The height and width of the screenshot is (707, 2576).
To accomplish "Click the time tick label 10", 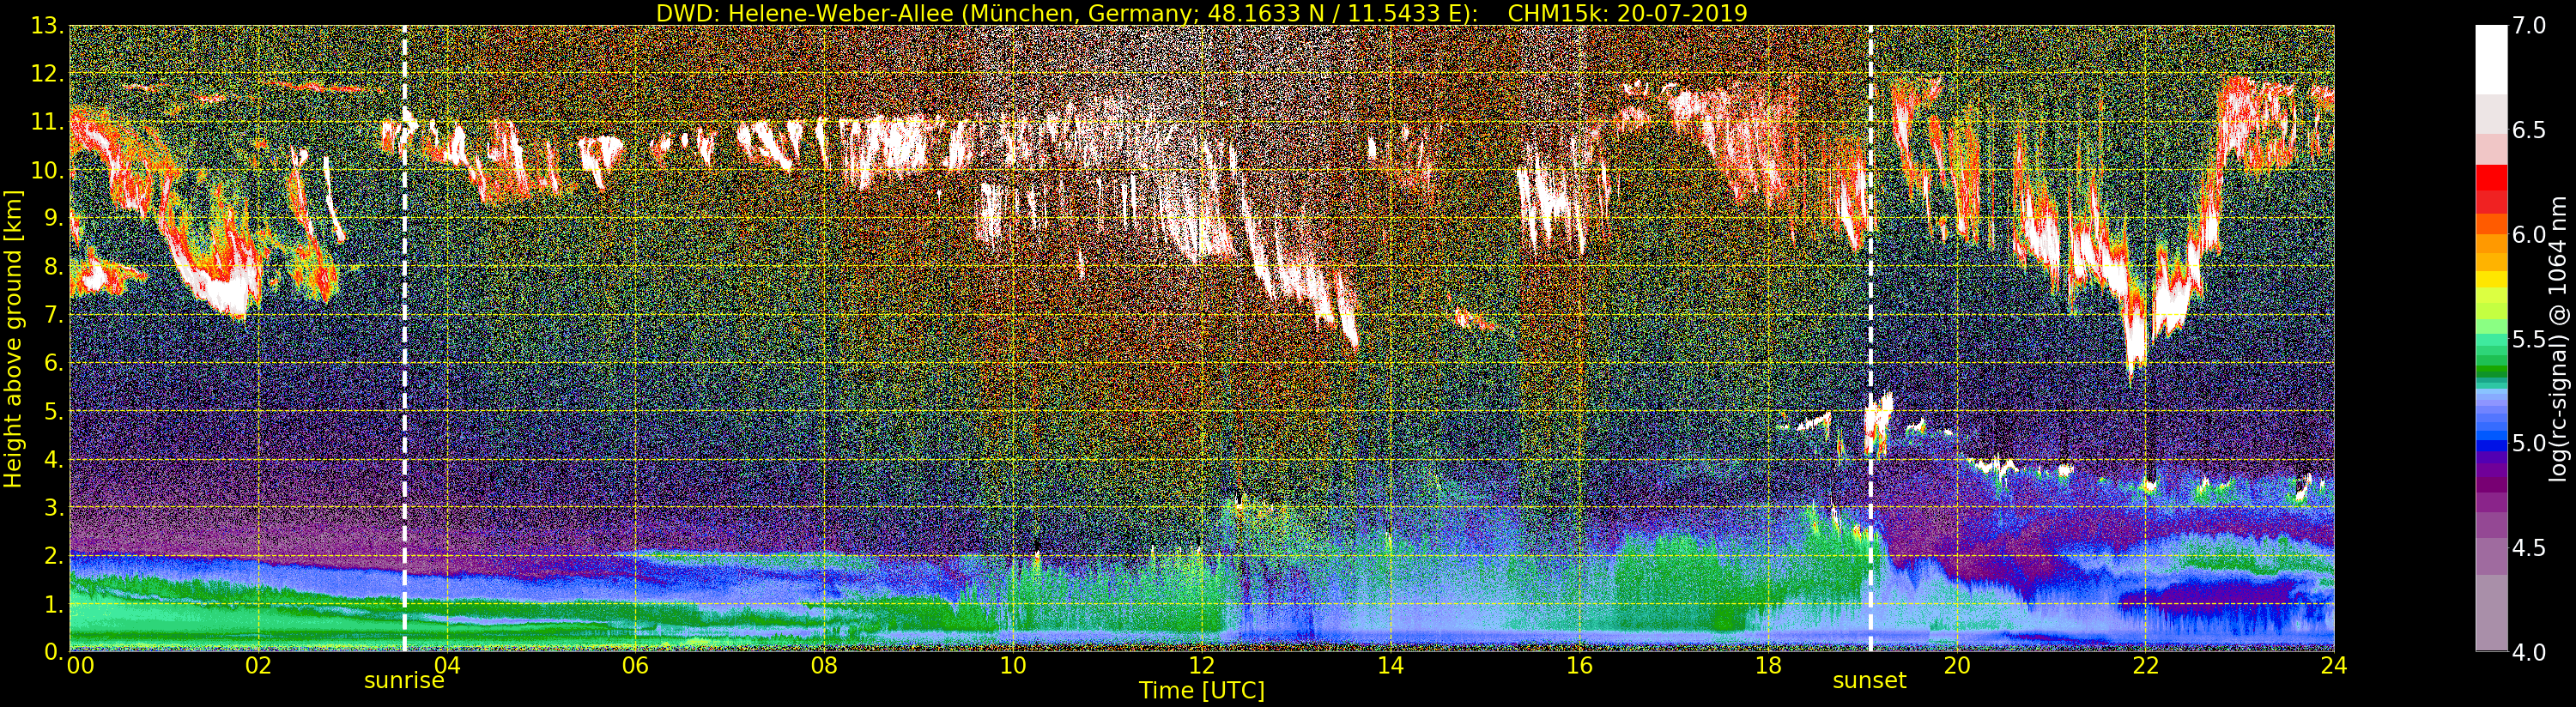I will click(x=1013, y=665).
